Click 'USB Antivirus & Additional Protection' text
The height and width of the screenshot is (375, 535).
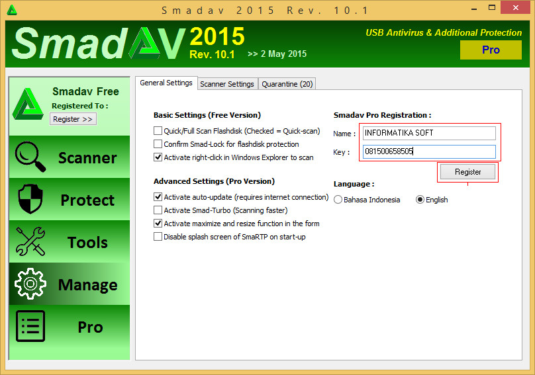444,32
